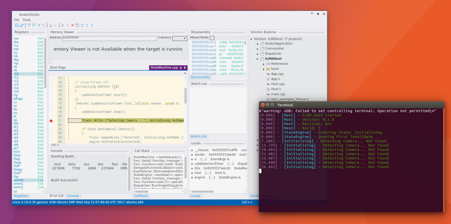Screen dimensions: 451x224
Task: Select the xmm0 register row
Action: [28, 180]
